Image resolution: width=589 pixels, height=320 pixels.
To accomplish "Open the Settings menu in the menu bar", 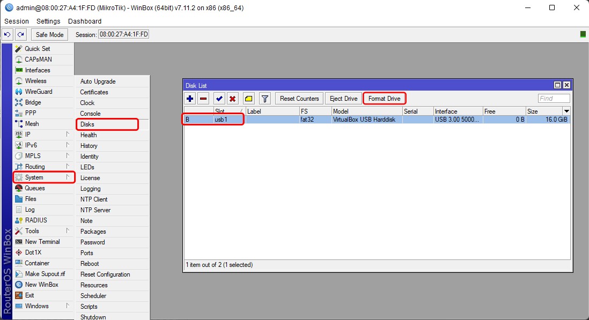I will 48,21.
